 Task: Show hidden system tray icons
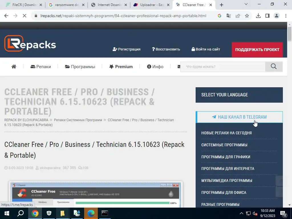point(241,213)
